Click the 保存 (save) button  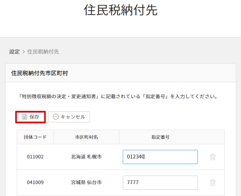(30, 117)
